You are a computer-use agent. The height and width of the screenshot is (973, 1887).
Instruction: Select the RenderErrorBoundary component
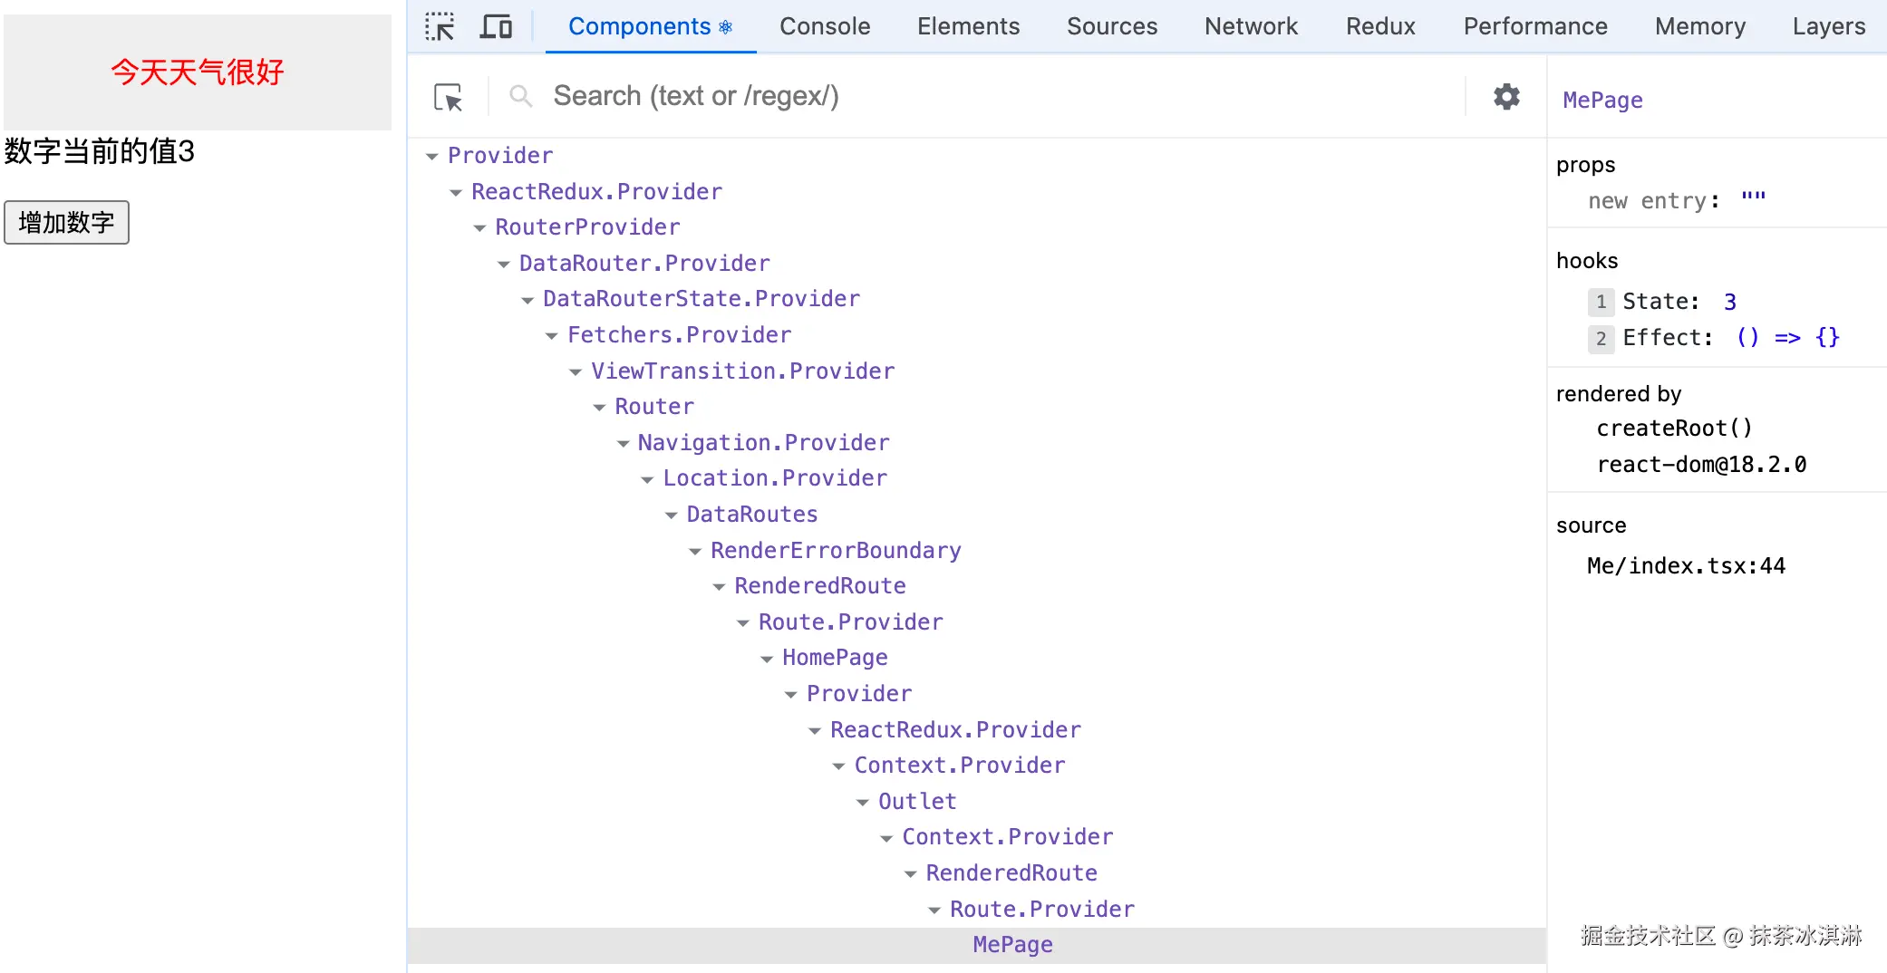[x=836, y=551]
